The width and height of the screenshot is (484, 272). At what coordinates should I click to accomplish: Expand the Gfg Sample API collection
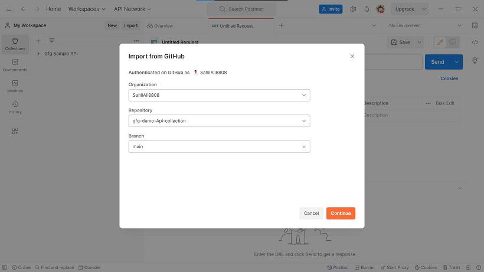point(38,54)
